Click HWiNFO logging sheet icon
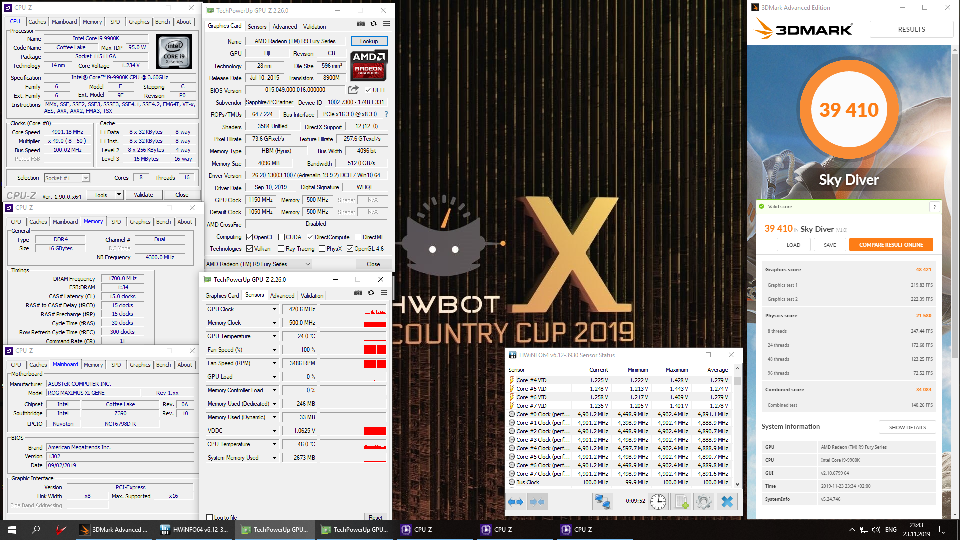The image size is (960, 540). tap(681, 501)
